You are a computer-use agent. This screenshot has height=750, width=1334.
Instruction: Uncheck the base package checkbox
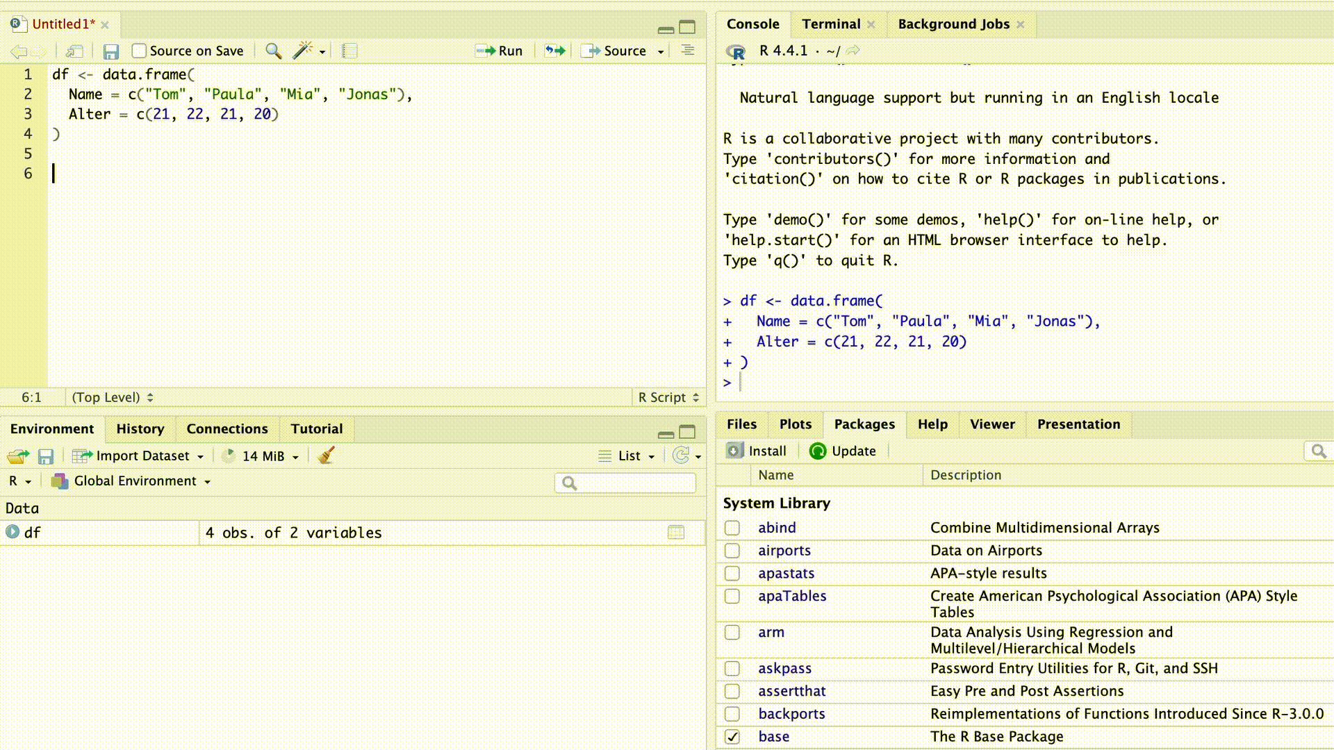tap(732, 737)
